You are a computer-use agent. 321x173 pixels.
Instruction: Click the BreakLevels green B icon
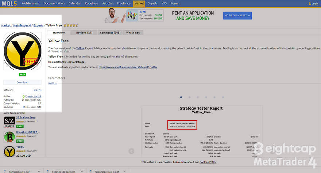[9, 137]
